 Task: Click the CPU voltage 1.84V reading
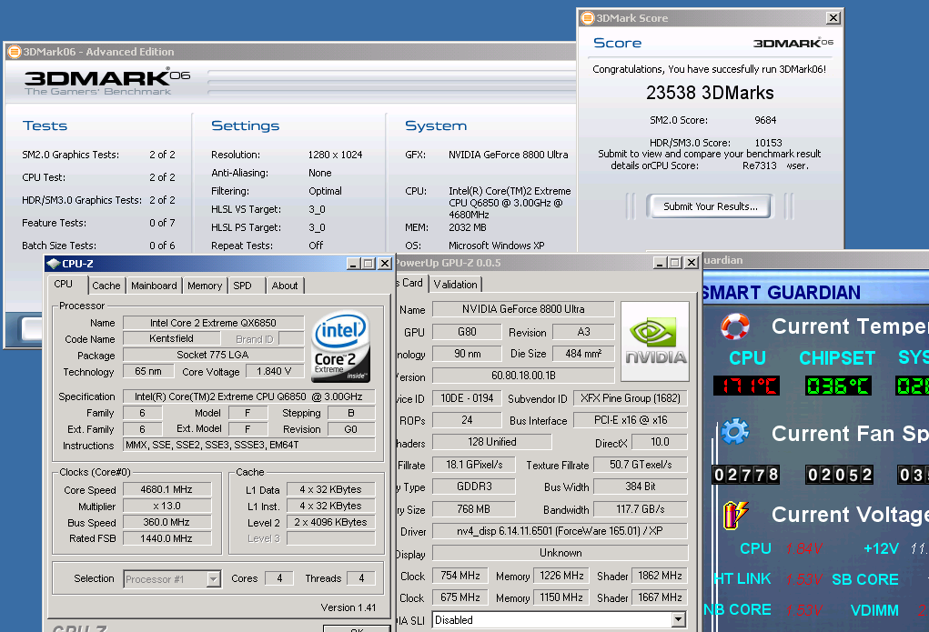pos(803,549)
